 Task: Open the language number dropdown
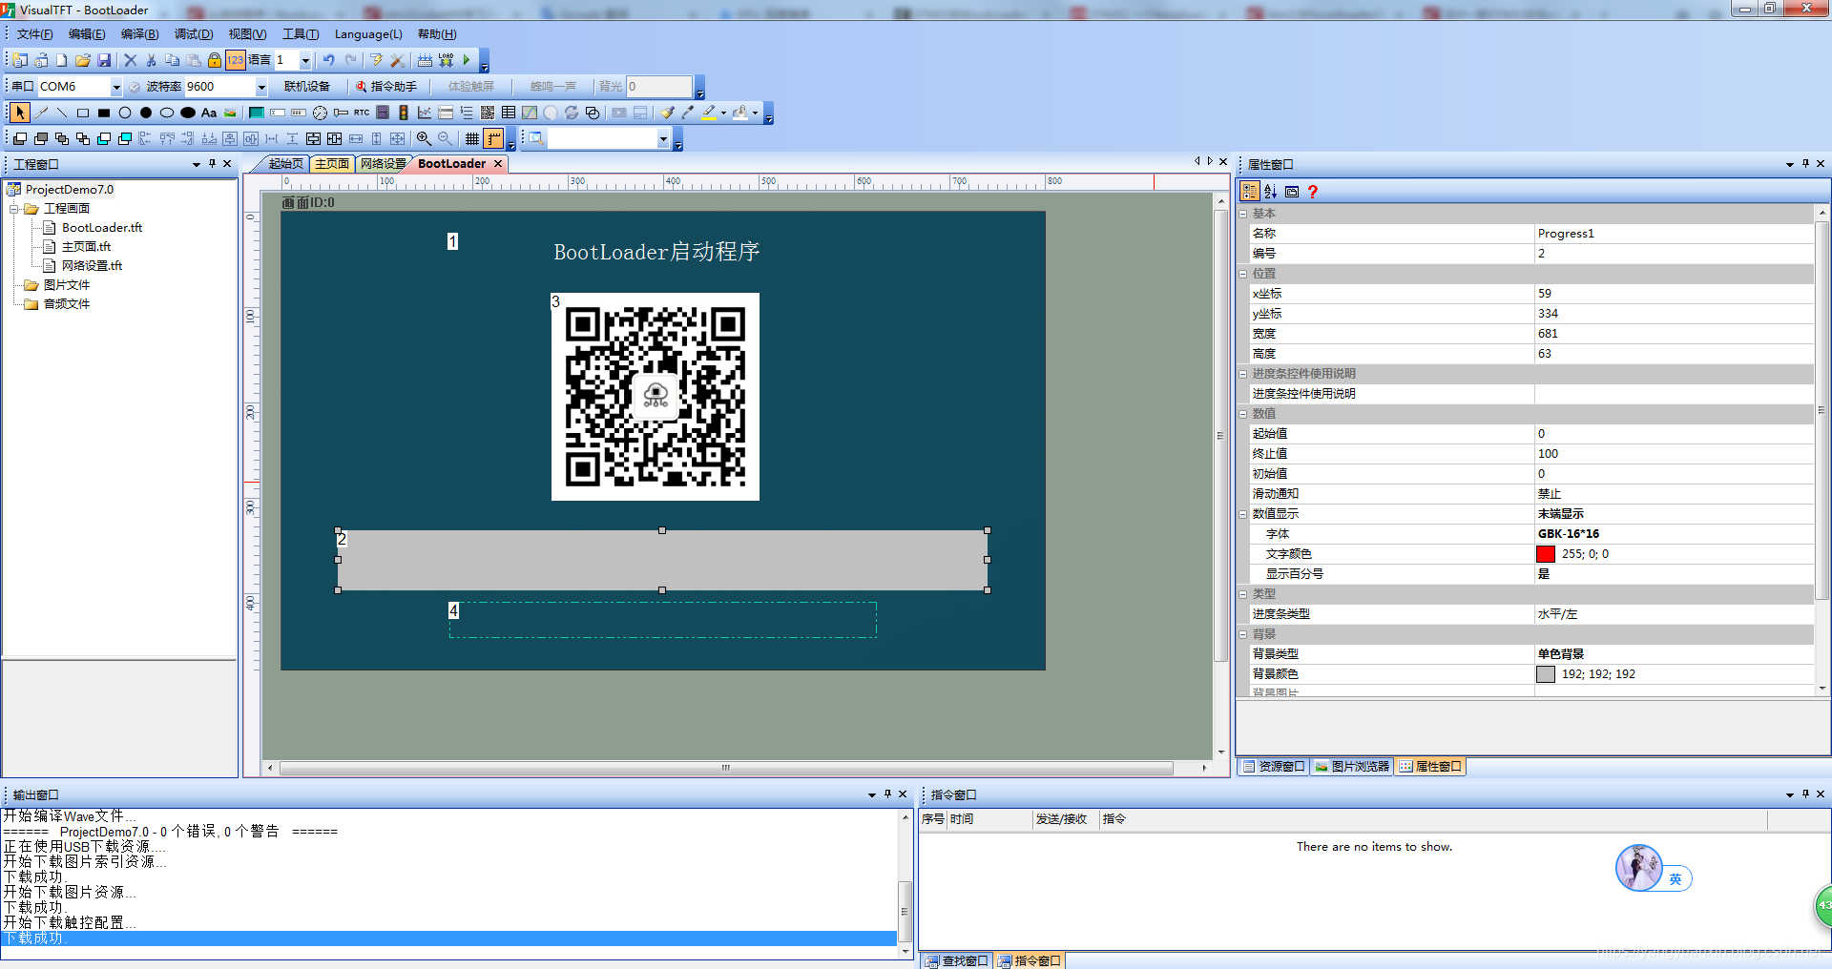[x=305, y=60]
